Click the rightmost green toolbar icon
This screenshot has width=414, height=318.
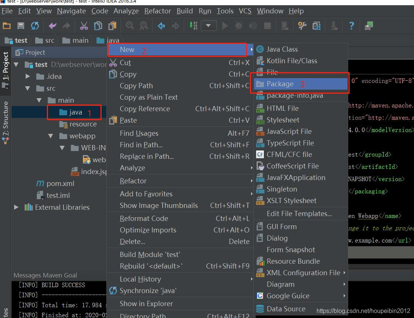369,26
